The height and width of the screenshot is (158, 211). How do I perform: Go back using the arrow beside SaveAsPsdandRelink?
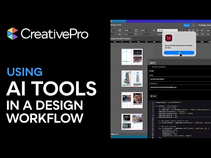tap(150, 67)
